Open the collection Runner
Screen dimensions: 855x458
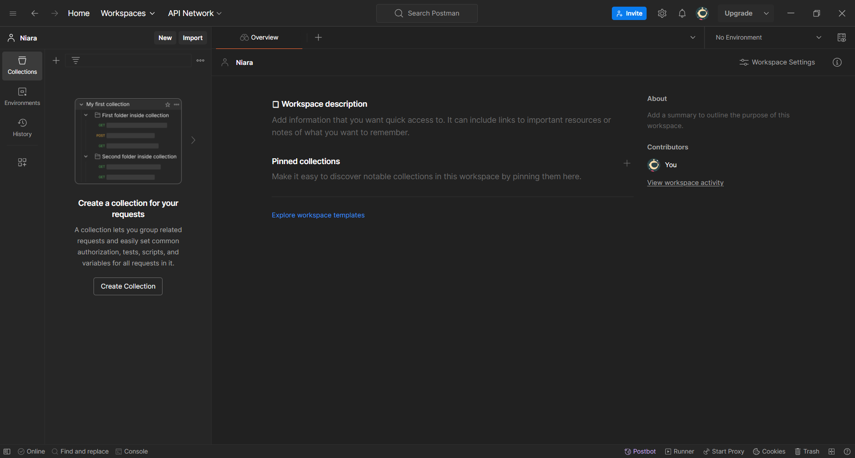[680, 451]
